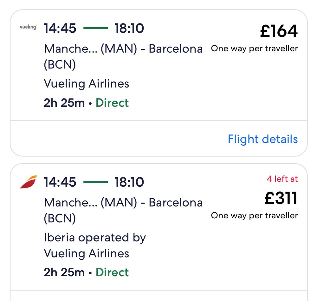Click the red "4 left at" notice
The width and height of the screenshot is (317, 301).
282,179
